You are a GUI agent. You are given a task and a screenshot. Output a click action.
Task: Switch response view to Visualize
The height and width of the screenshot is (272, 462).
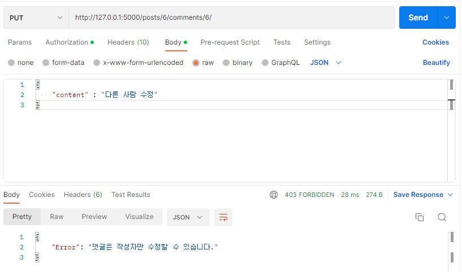[139, 217]
